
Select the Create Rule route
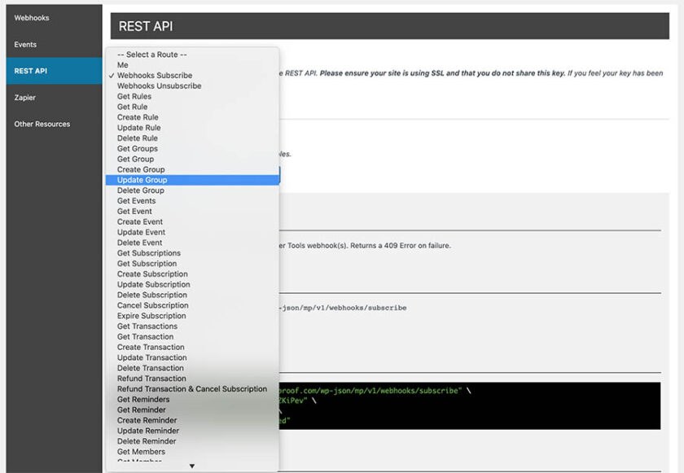tap(138, 116)
